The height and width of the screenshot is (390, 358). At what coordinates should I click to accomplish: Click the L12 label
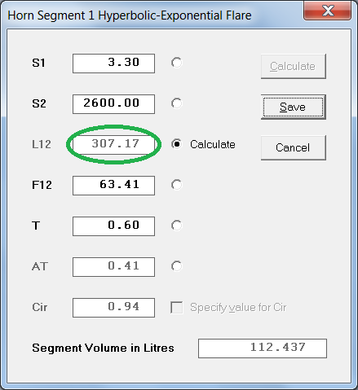tap(42, 144)
